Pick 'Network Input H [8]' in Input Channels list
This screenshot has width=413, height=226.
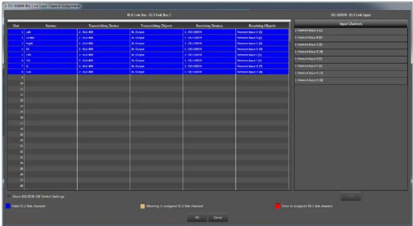(351, 80)
